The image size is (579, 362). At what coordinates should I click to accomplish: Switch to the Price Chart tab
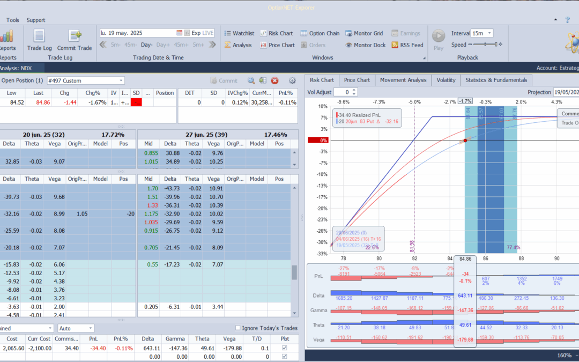[357, 79]
